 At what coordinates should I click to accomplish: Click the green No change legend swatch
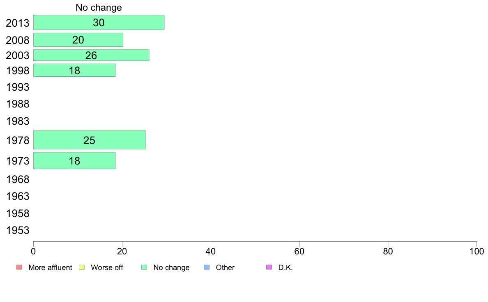pyautogui.click(x=144, y=267)
